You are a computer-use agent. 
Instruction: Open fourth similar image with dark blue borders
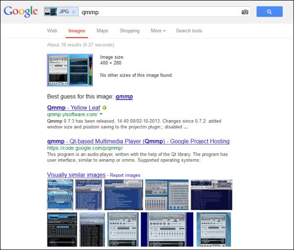pos(167,229)
